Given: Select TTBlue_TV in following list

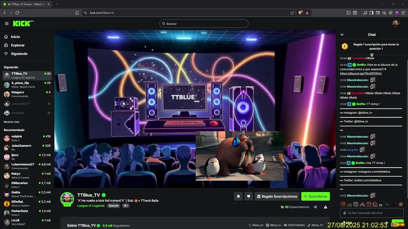Looking at the screenshot, I should (27, 75).
